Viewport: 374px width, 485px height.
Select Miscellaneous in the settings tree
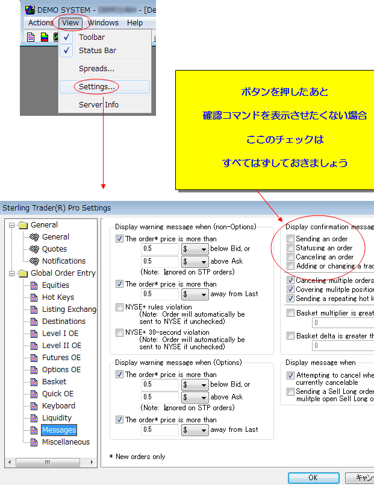click(x=66, y=442)
